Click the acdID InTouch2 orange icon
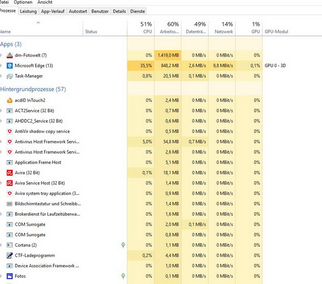 [x=10, y=100]
